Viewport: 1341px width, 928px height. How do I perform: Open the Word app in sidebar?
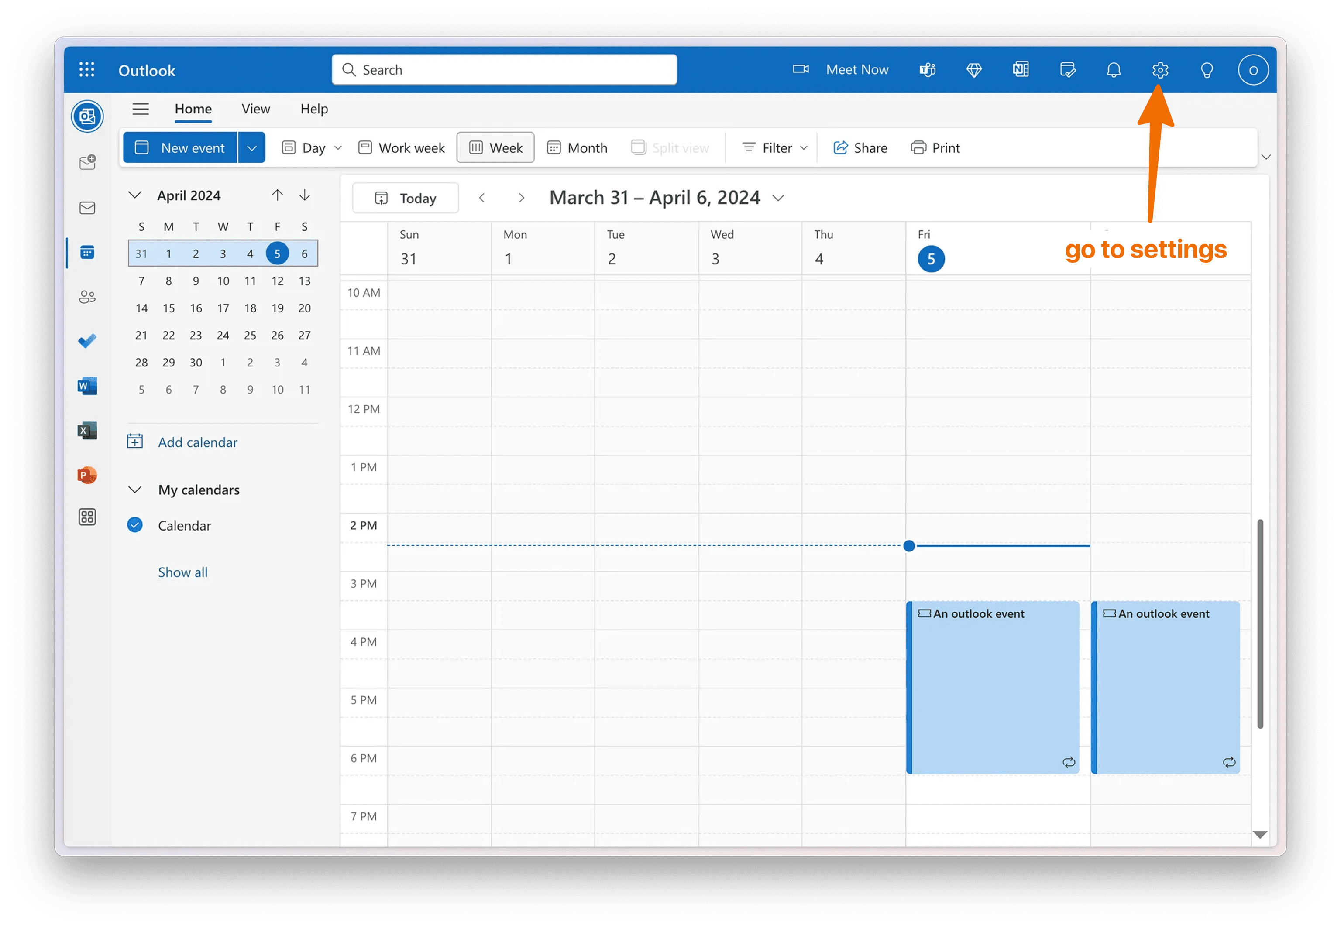tap(87, 386)
